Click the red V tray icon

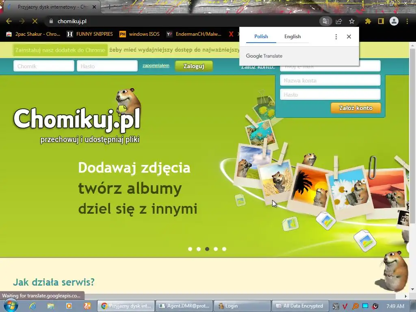pos(345,306)
